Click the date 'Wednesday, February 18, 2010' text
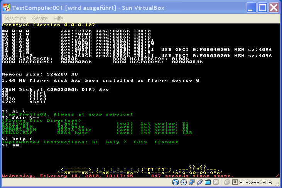 click(x=51, y=176)
